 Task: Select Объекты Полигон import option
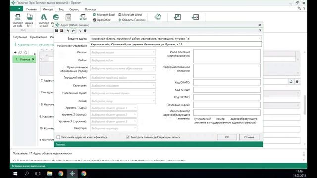(132, 20)
